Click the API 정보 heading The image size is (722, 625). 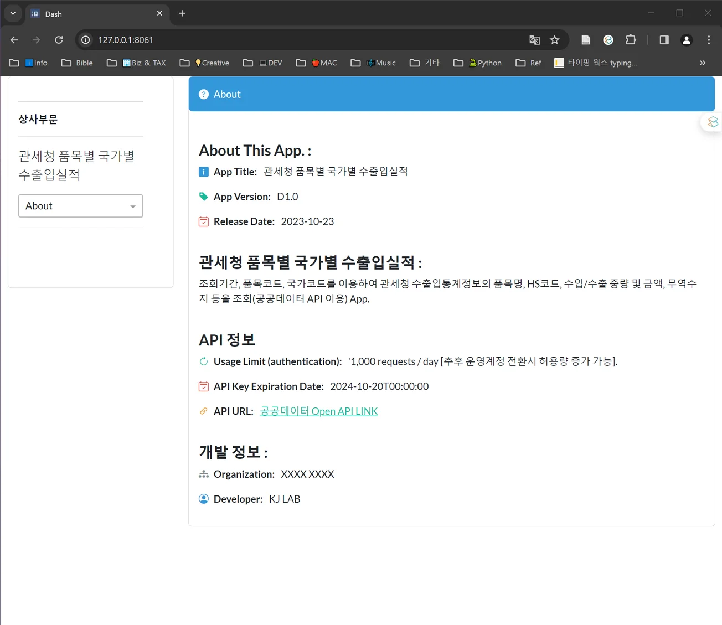227,340
